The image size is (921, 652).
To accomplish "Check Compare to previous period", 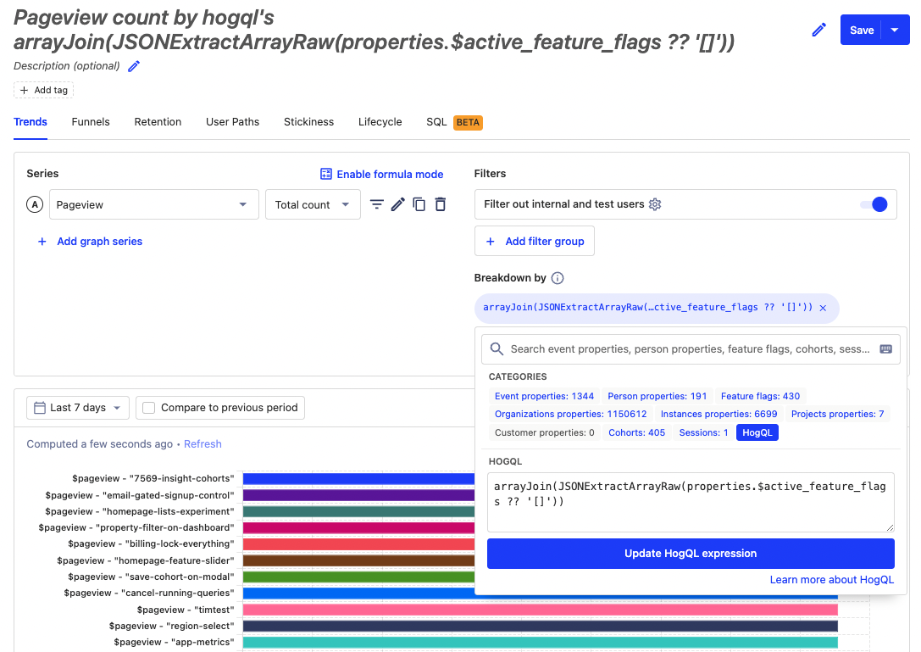I will pos(220,408).
